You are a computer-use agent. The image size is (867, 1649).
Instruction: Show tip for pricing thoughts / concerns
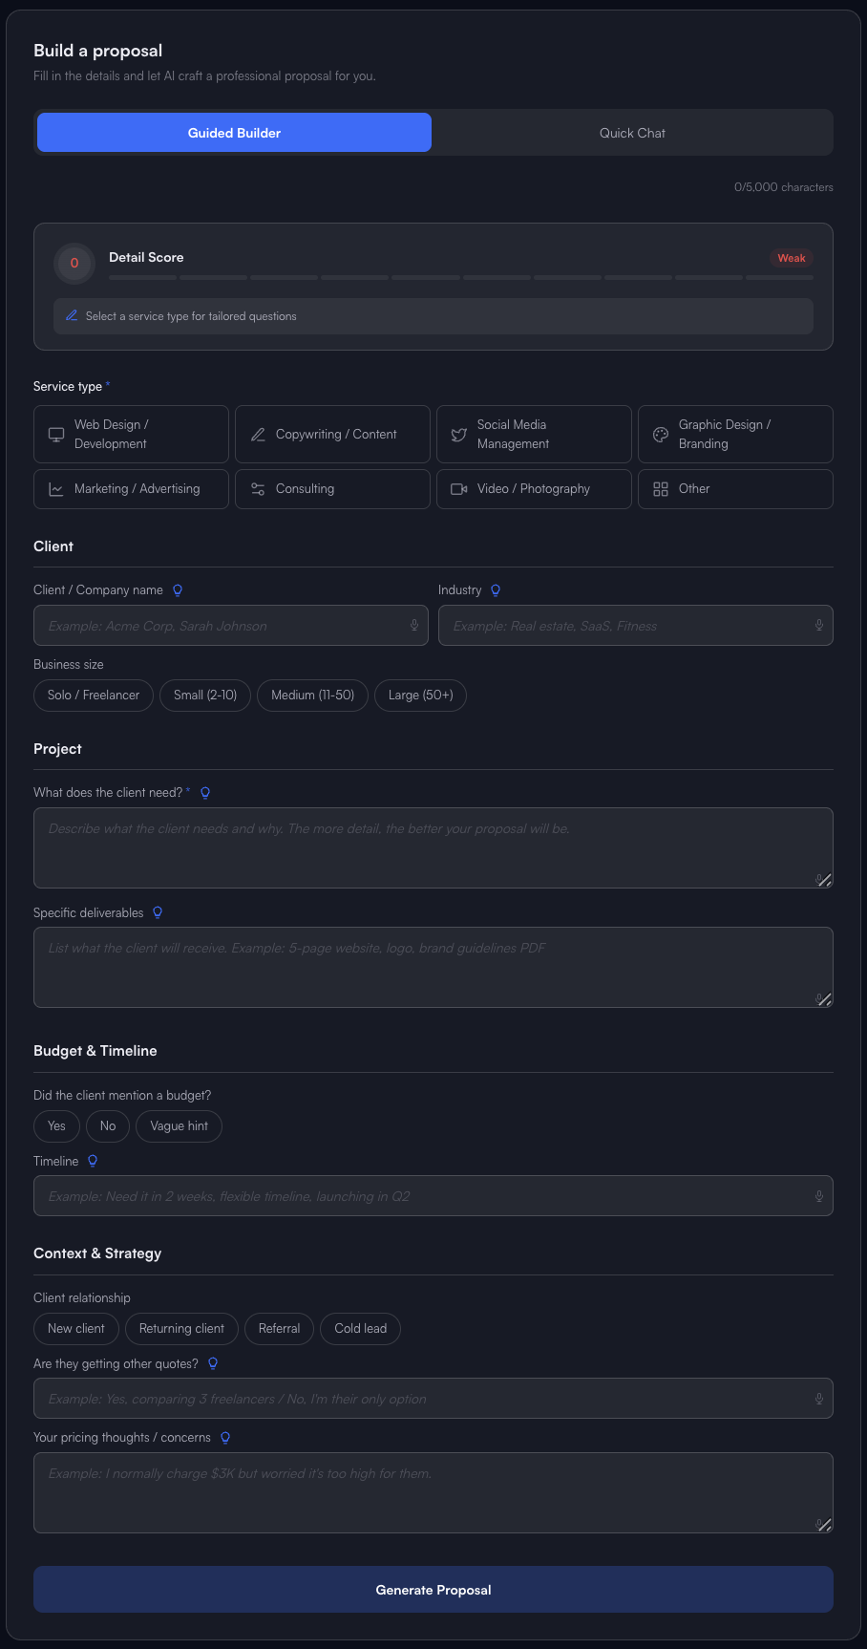tap(225, 1438)
